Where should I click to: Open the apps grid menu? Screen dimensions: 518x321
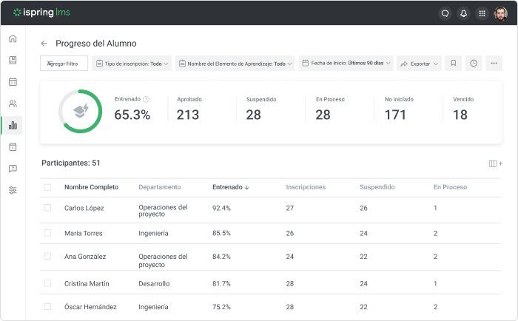[482, 13]
